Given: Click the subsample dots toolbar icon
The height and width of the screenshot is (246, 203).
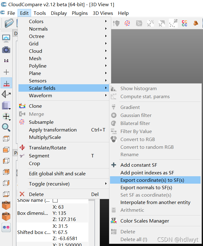Looking at the screenshot, I should pos(127,23).
